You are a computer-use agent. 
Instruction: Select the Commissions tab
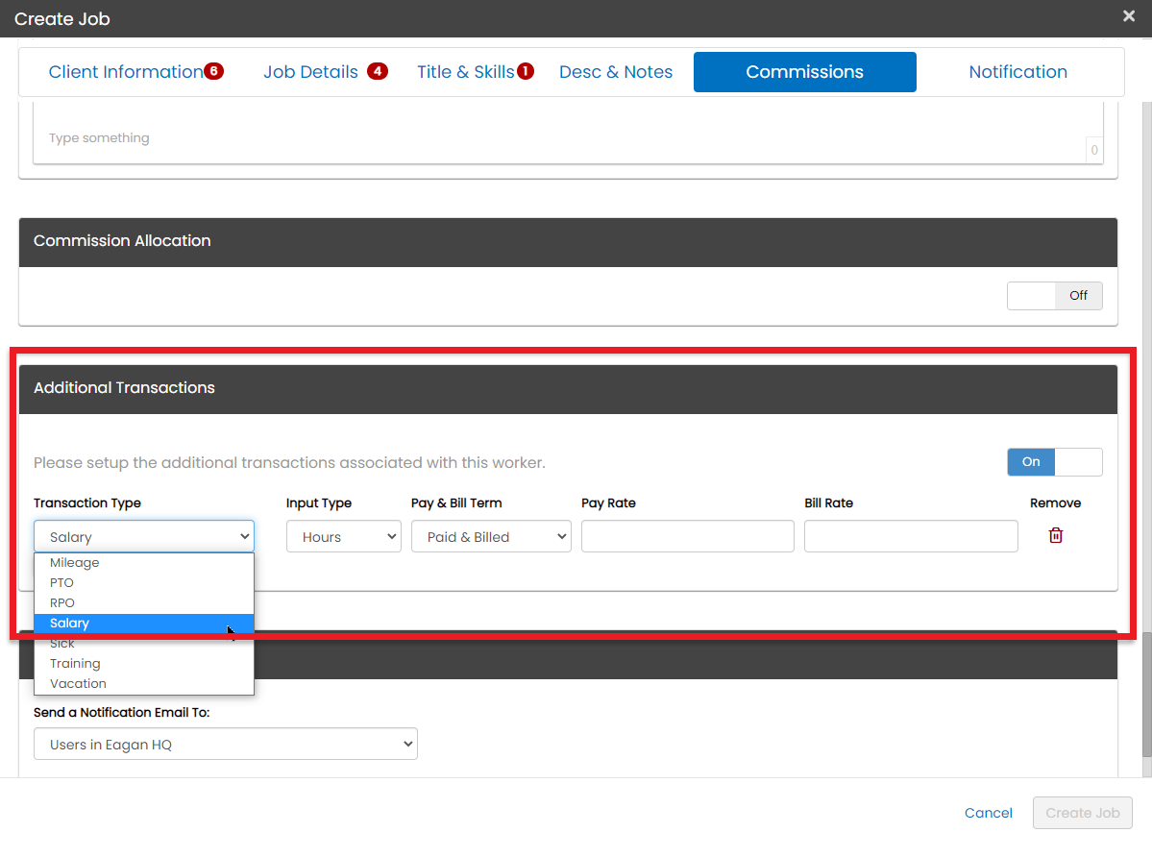pos(804,72)
